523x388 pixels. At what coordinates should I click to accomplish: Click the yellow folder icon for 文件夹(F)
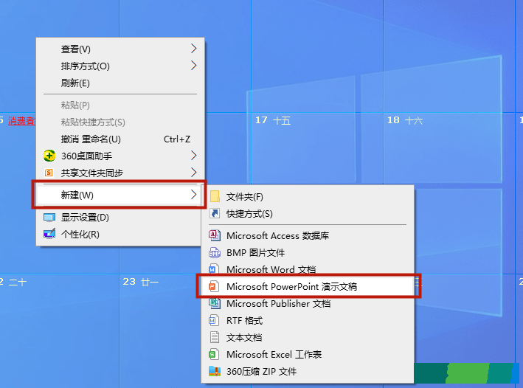(215, 196)
